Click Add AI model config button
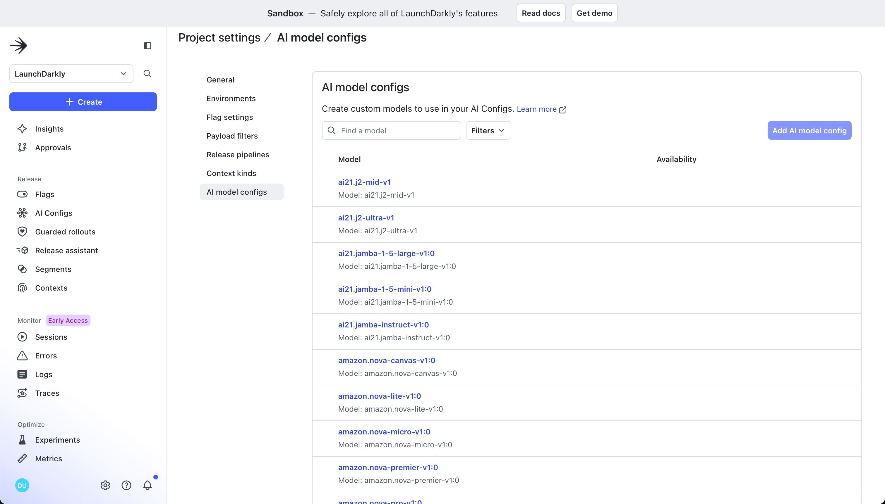885x504 pixels. (809, 130)
